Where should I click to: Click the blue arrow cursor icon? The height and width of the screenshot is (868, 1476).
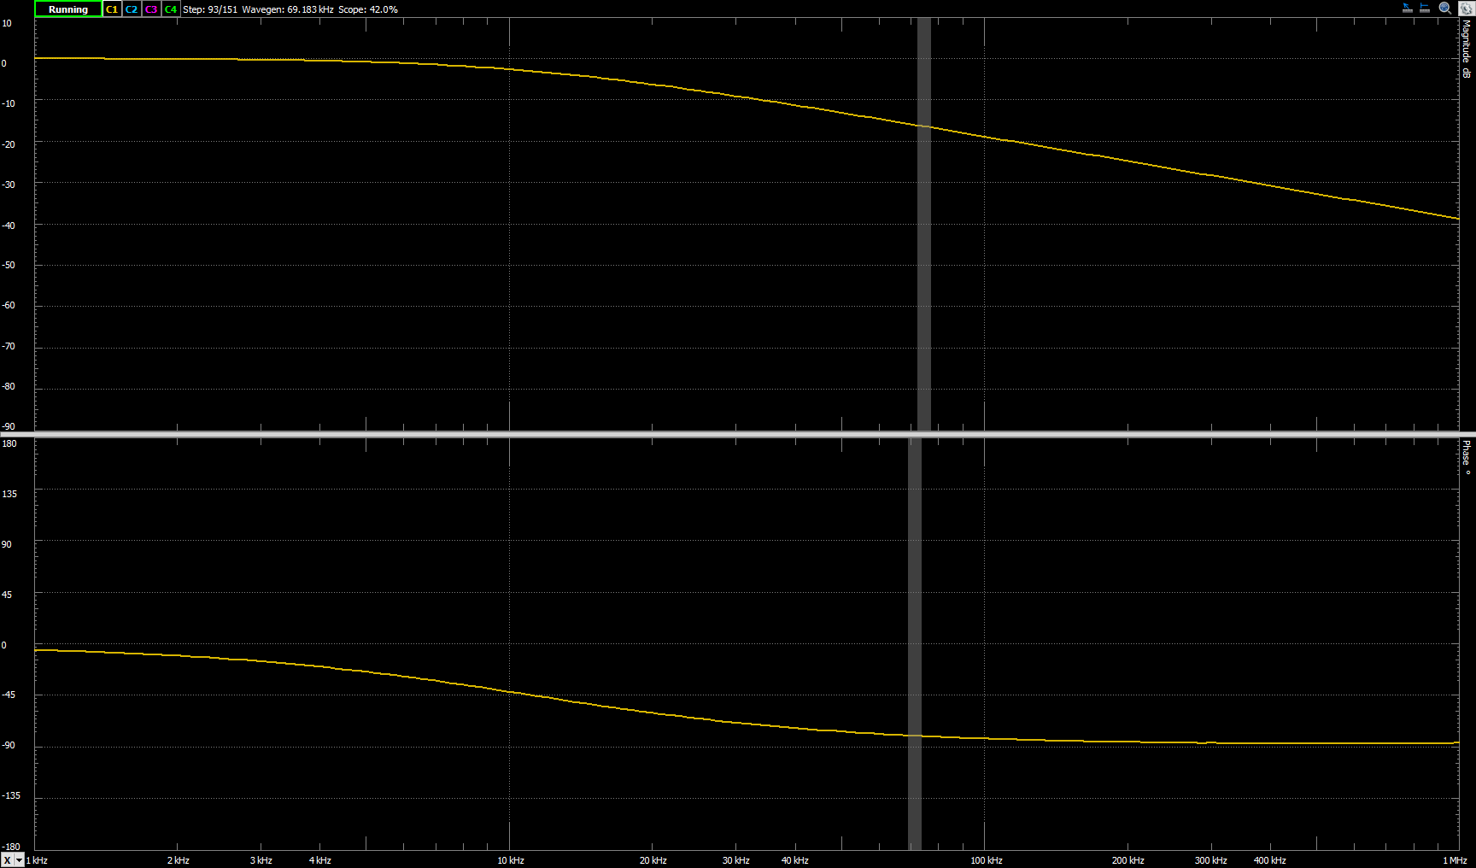1408,8
